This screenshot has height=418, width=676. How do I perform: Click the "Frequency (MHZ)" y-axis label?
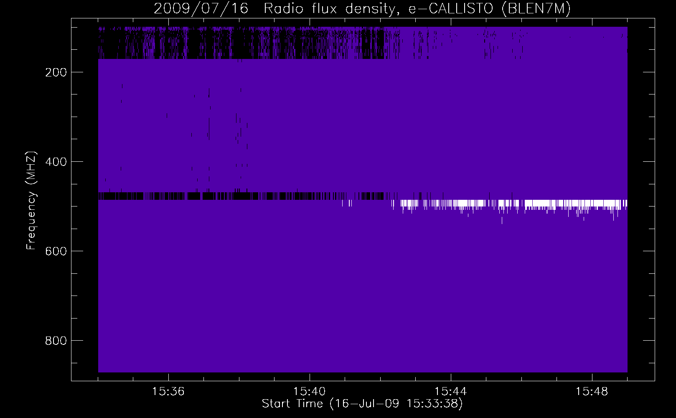tap(31, 201)
